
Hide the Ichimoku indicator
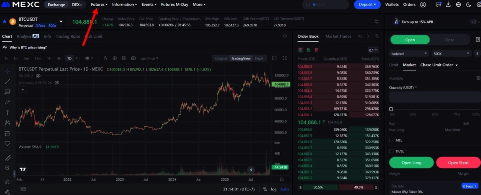(57, 83)
